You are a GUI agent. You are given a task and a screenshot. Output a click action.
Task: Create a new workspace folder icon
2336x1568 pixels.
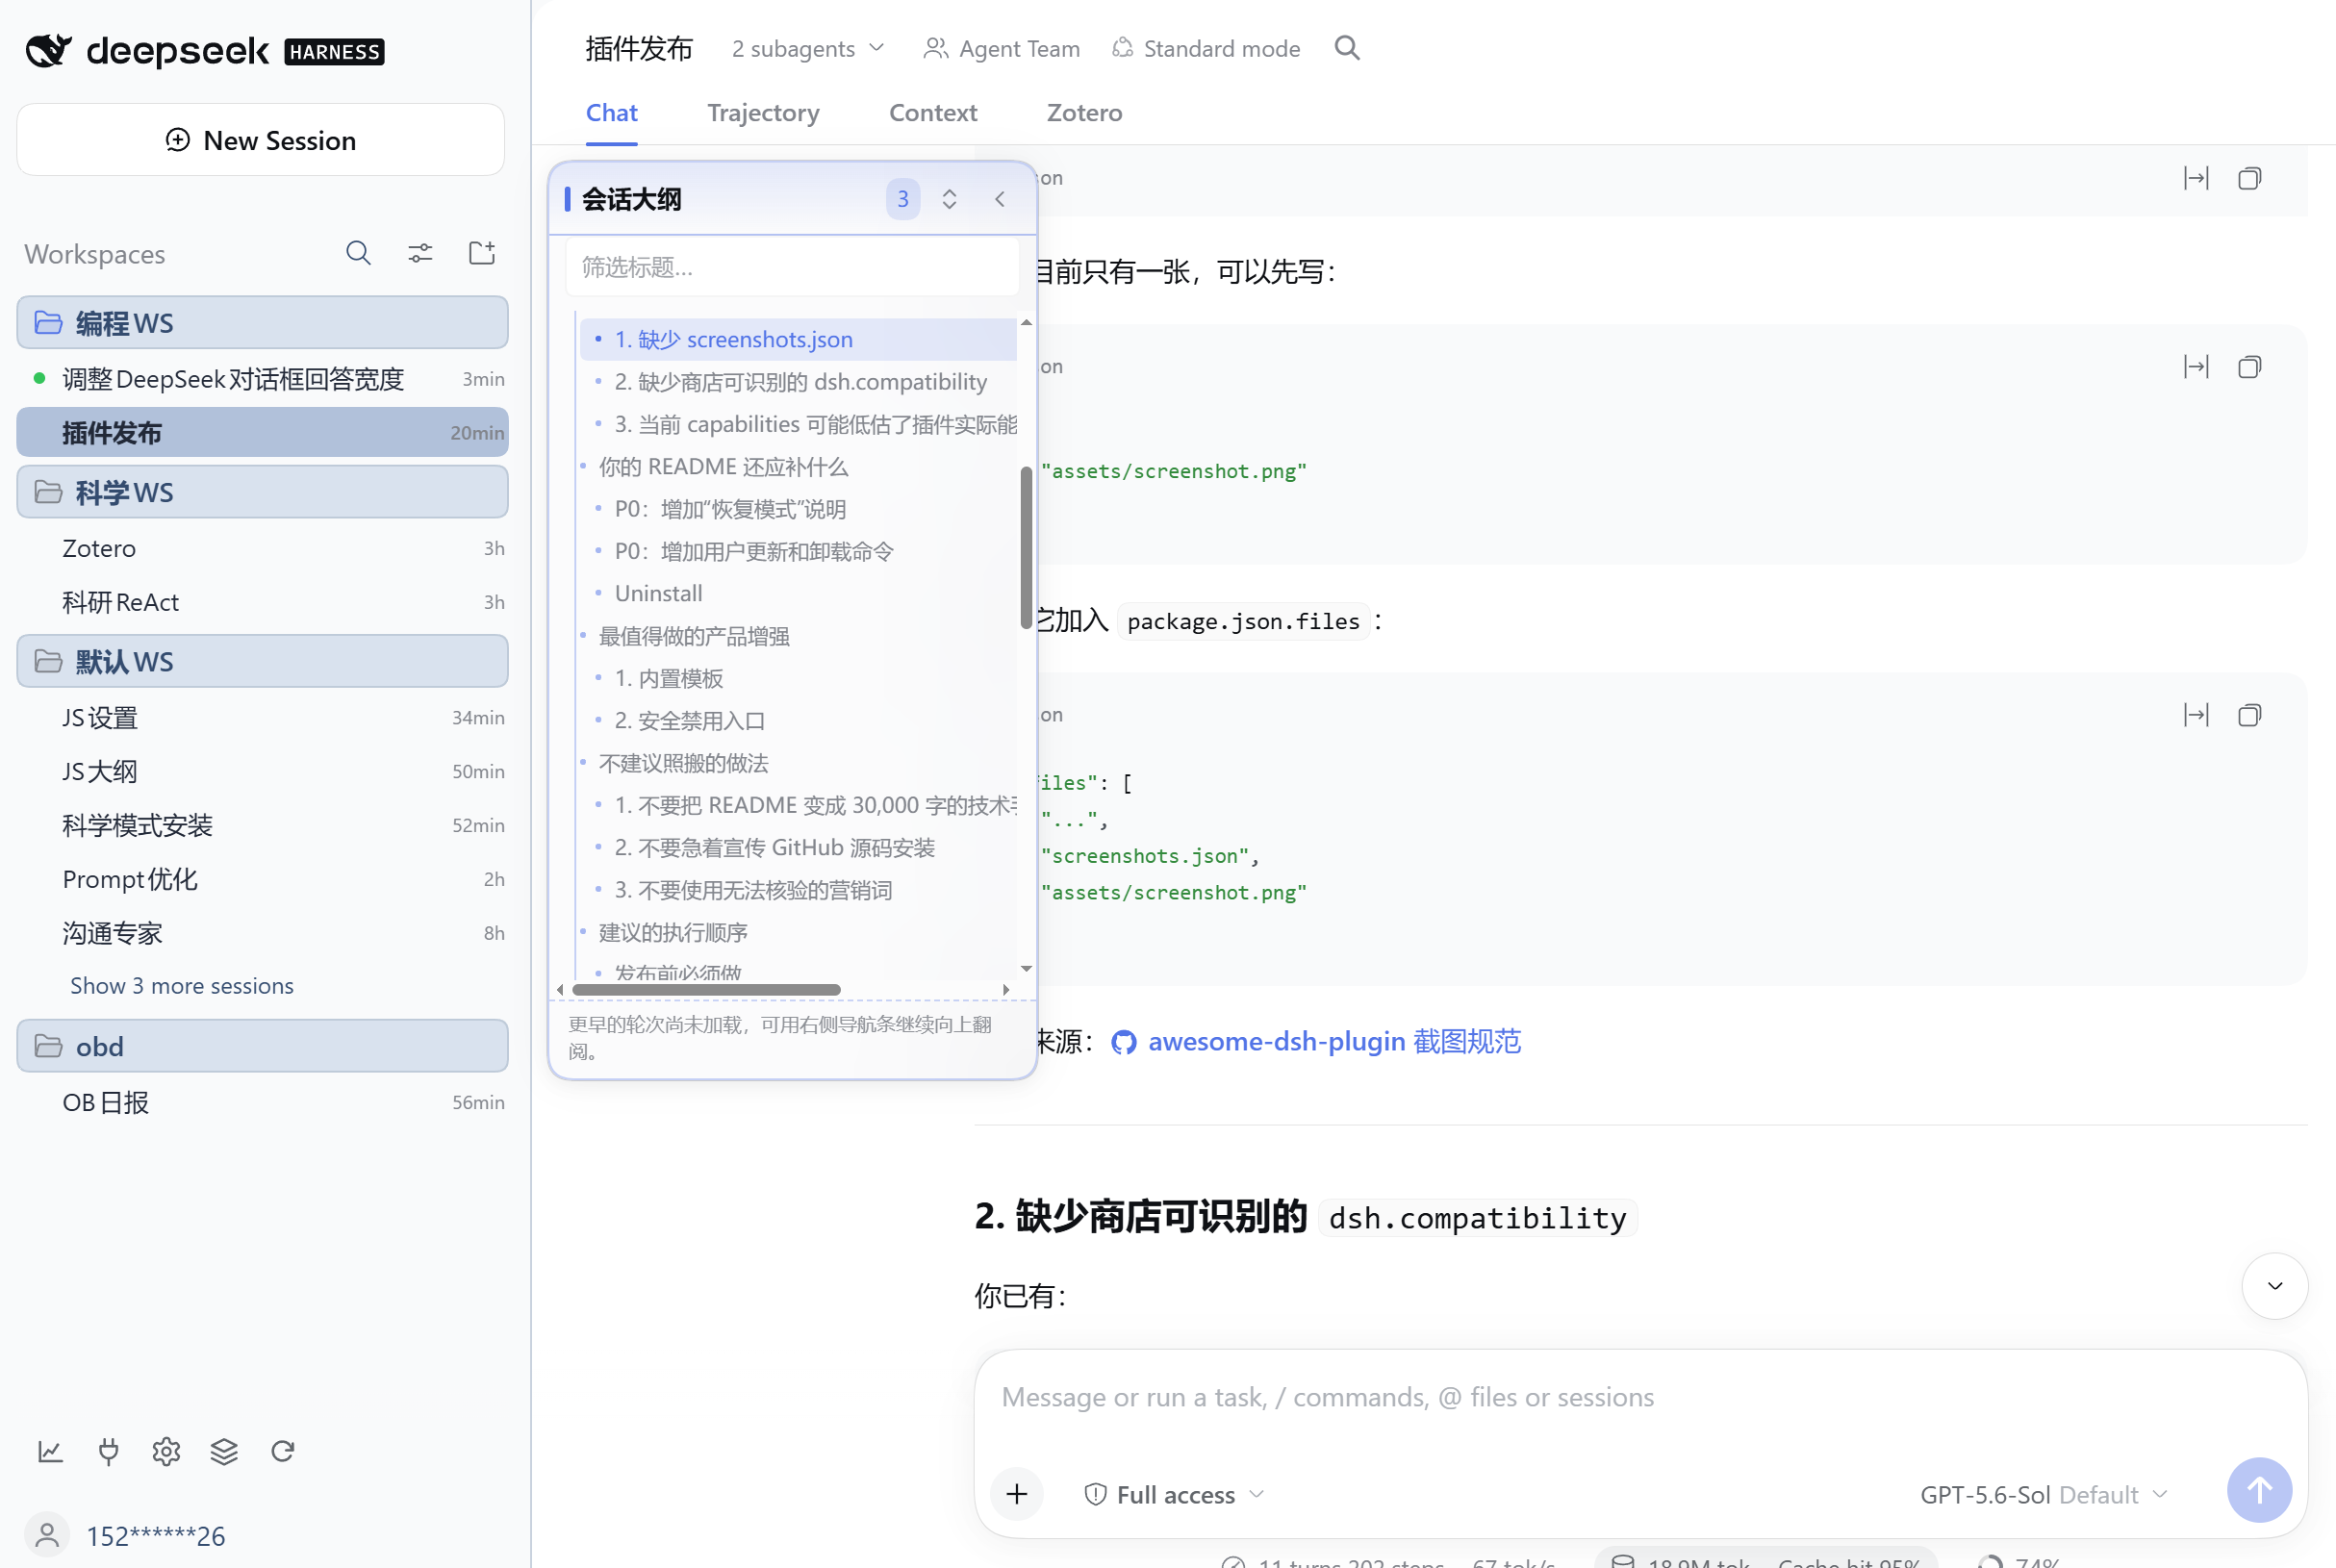[x=482, y=253]
